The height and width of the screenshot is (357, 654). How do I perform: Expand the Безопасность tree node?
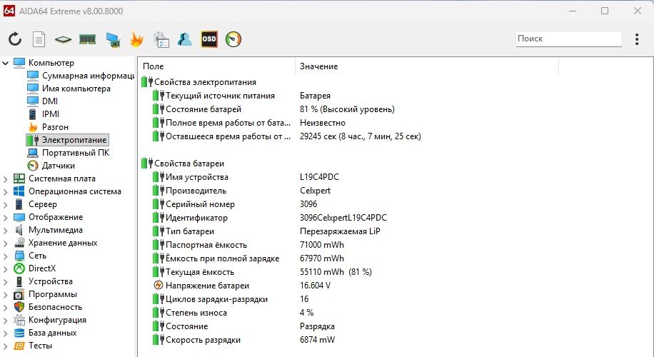click(x=6, y=307)
